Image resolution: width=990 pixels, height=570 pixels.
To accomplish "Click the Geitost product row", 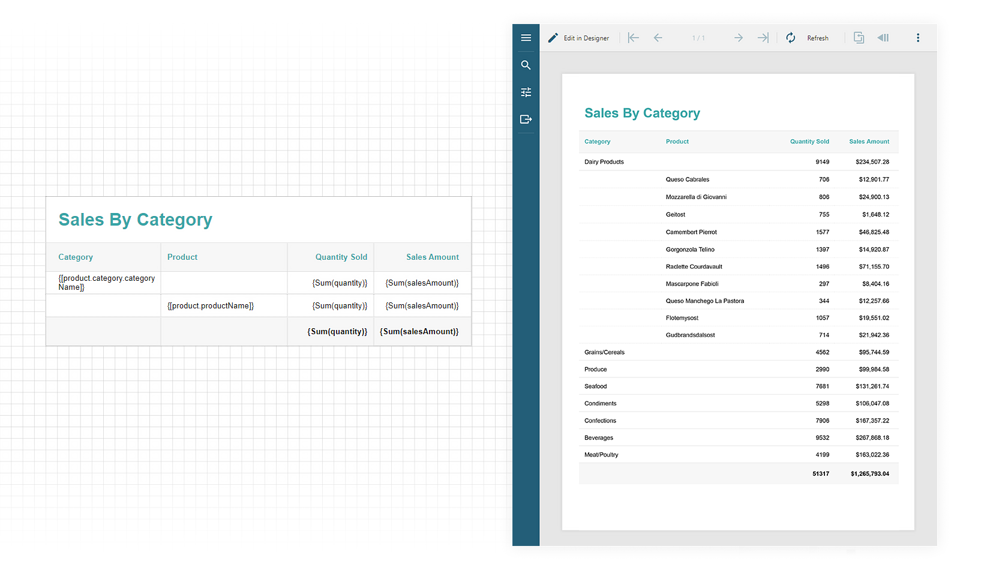I will (x=739, y=214).
